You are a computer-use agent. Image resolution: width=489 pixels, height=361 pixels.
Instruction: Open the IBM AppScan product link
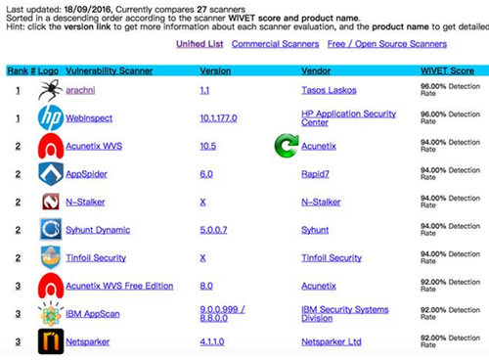(x=93, y=314)
